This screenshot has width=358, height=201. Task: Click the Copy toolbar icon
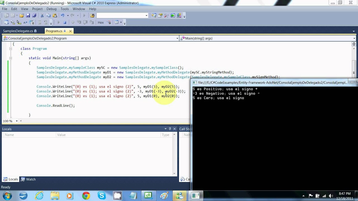[49, 16]
